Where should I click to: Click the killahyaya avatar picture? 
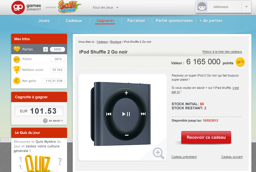202,7
